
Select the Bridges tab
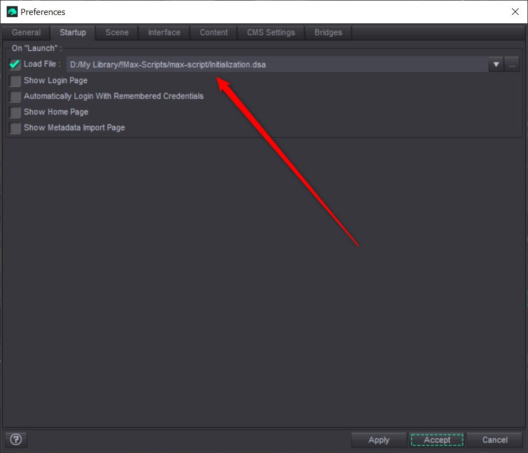(328, 33)
